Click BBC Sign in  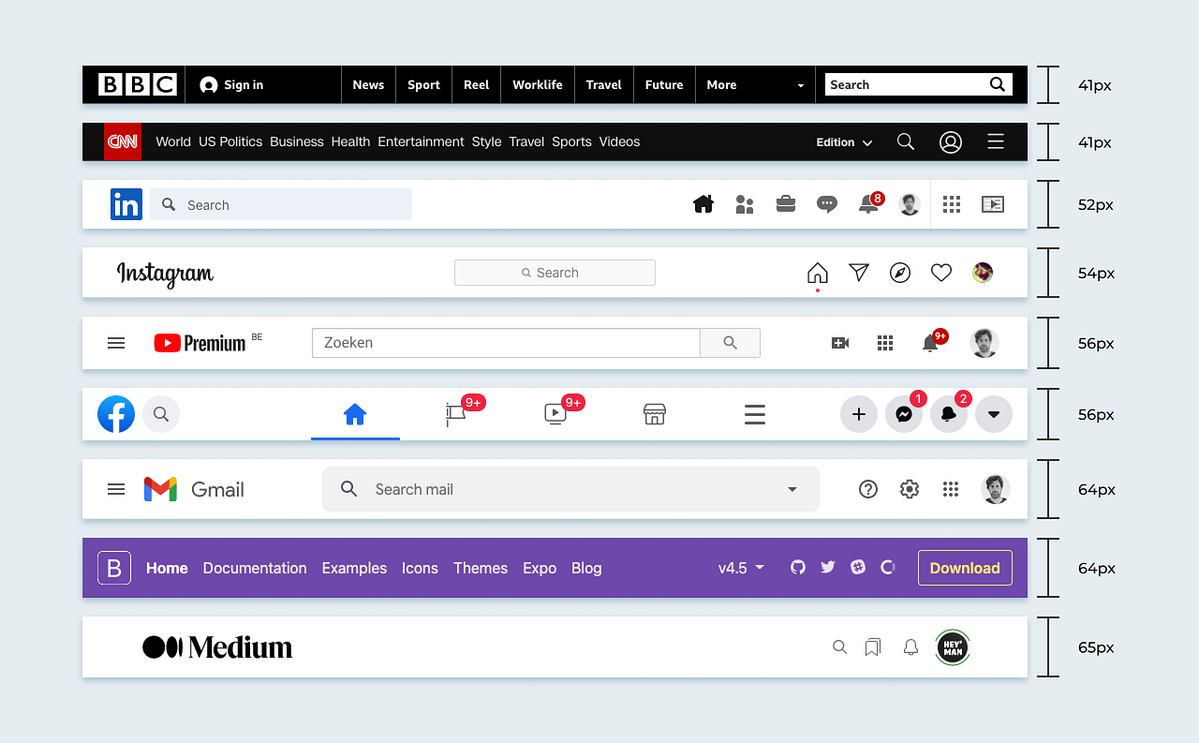point(230,84)
